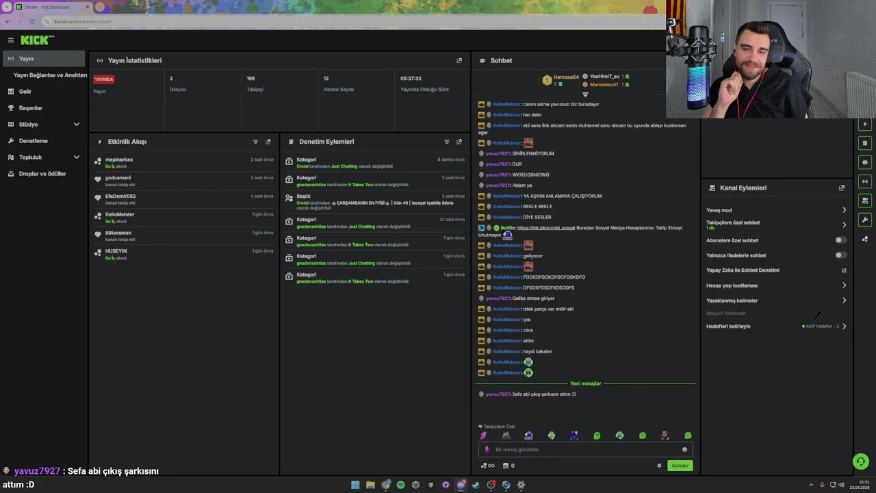
Task: Click username mapinarbas in activity feed
Action: (x=119, y=160)
